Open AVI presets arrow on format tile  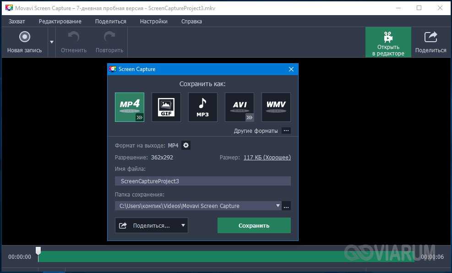[x=249, y=117]
